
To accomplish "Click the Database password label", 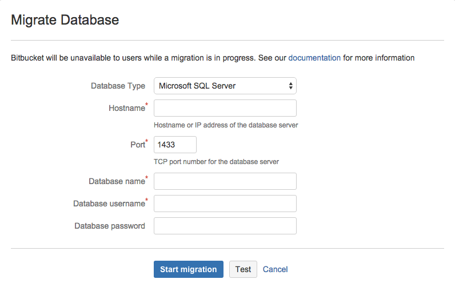I will pos(110,226).
